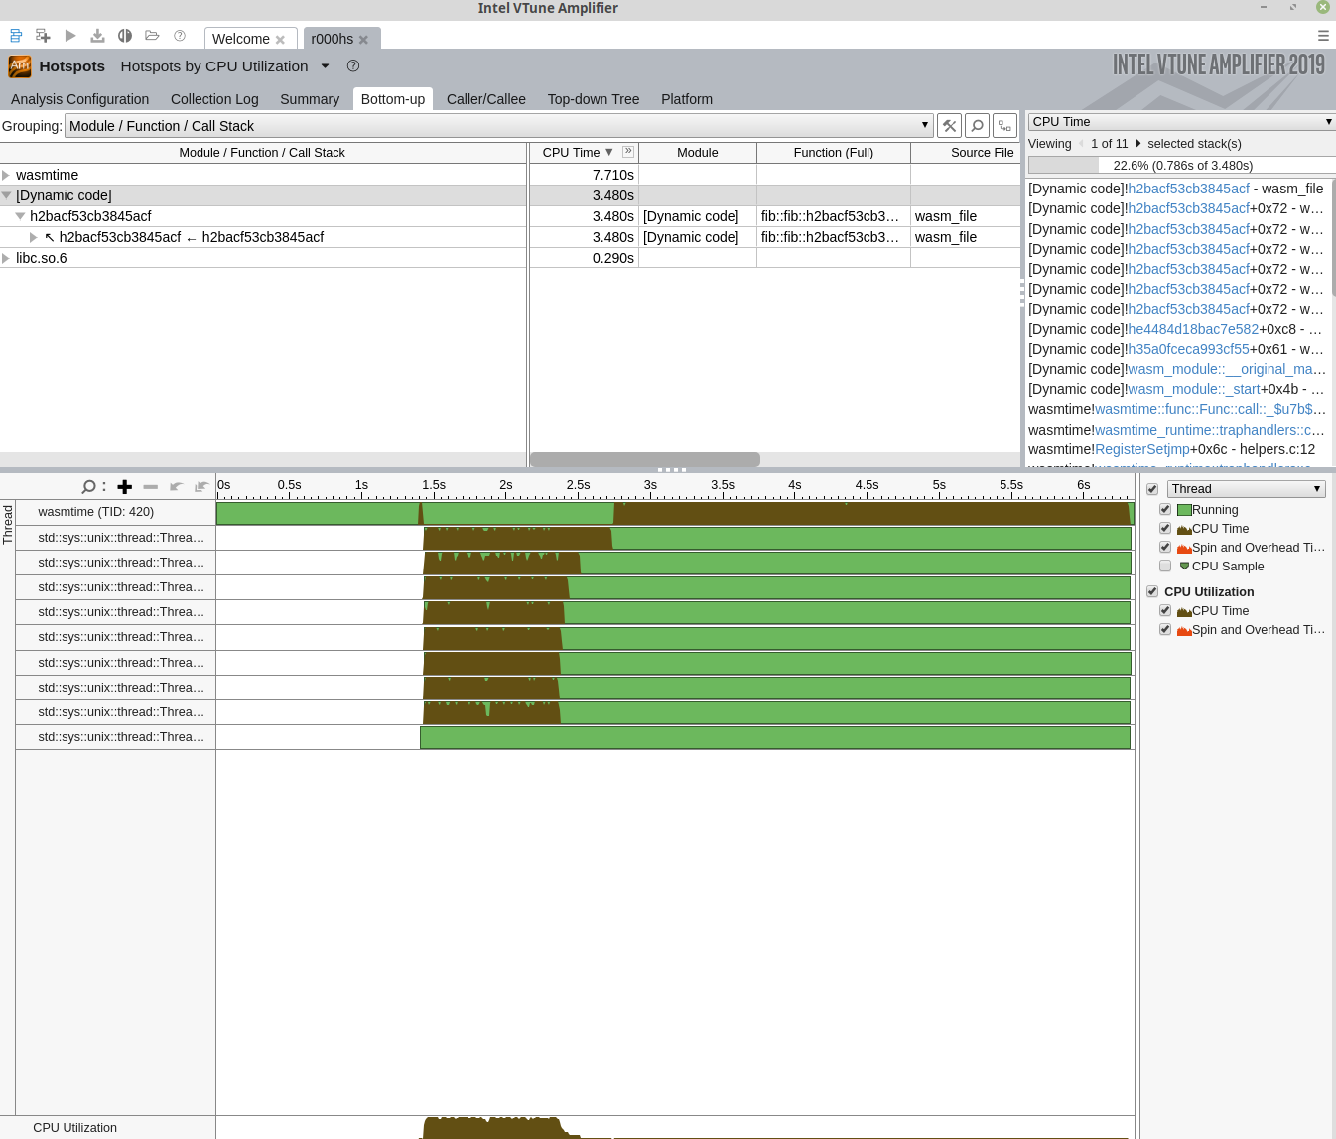Open the Grouping dropdown

[x=925, y=125]
